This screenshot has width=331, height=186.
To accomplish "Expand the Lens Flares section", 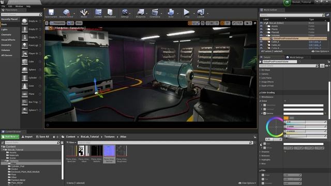I will click(x=260, y=78).
